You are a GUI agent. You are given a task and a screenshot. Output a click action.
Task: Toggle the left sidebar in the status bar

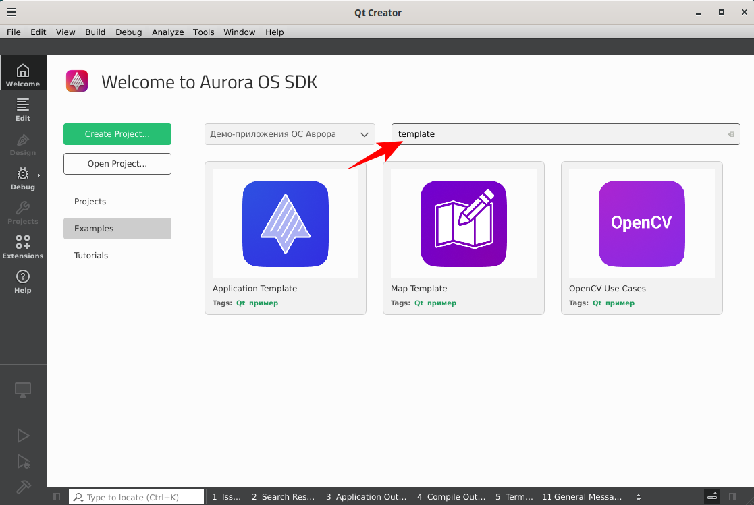(56, 497)
